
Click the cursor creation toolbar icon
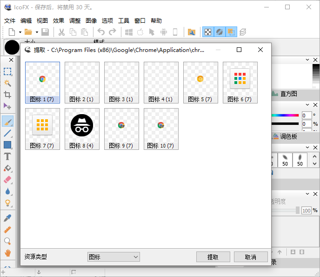pos(152,32)
